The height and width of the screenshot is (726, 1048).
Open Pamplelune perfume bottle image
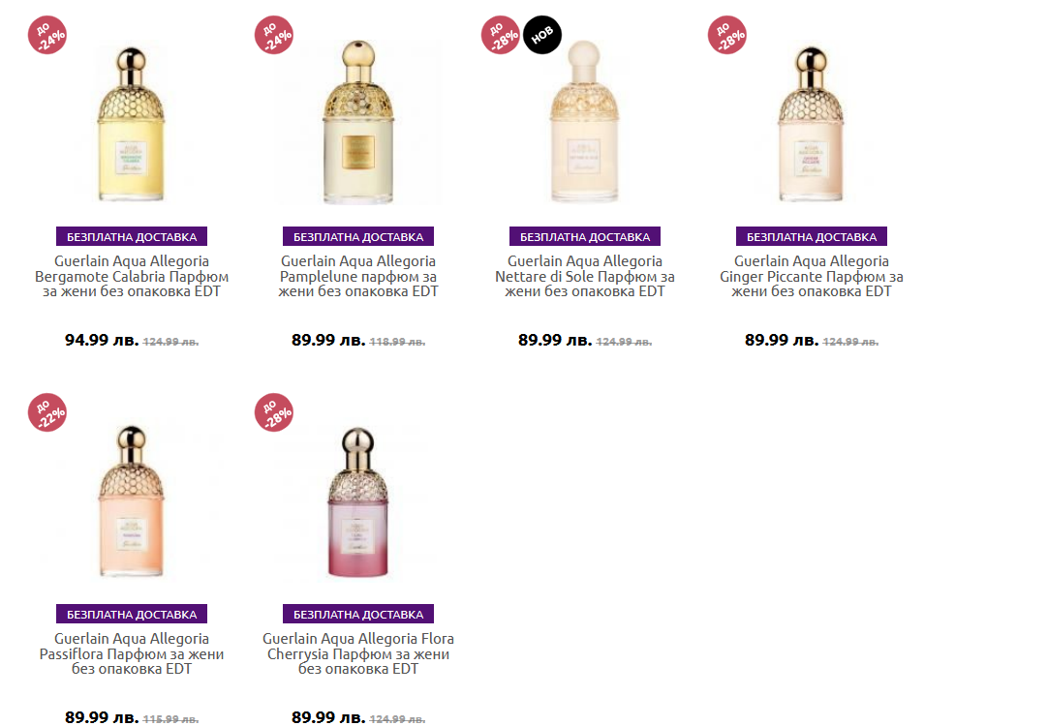357,122
